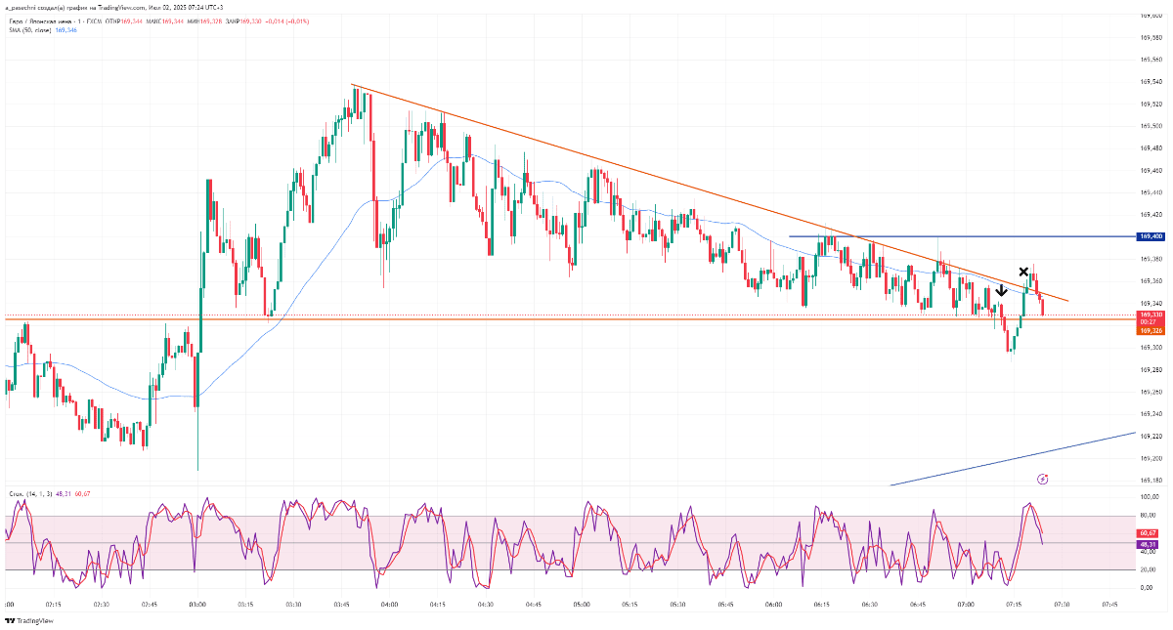
Task: Open the purple lightning event icon
Action: [x=1042, y=479]
